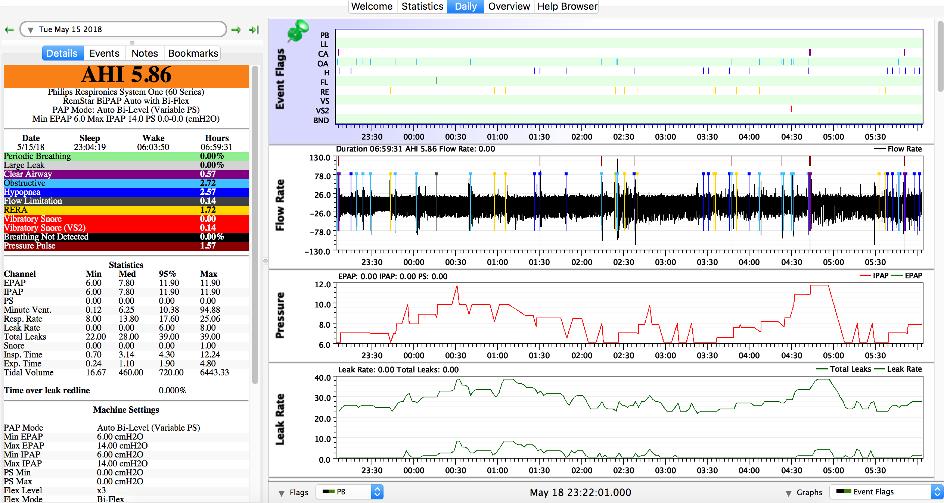Click the Hypopnea event row
The width and height of the screenshot is (944, 503).
click(x=126, y=192)
